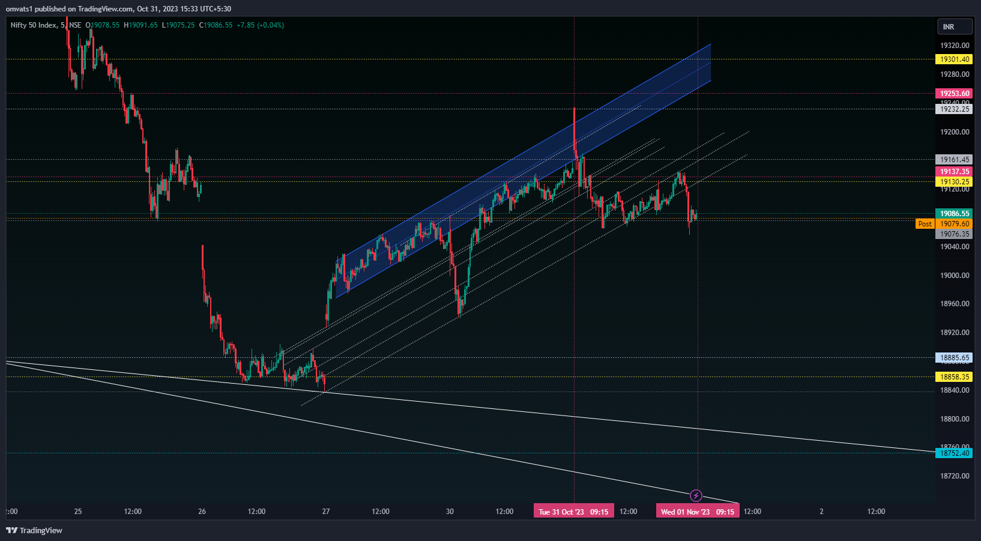Image resolution: width=981 pixels, height=541 pixels.
Task: Click the 18800.00 price scale tick
Action: [x=955, y=419]
